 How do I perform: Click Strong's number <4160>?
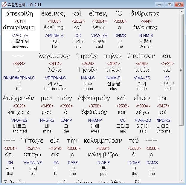(x=142, y=64)
